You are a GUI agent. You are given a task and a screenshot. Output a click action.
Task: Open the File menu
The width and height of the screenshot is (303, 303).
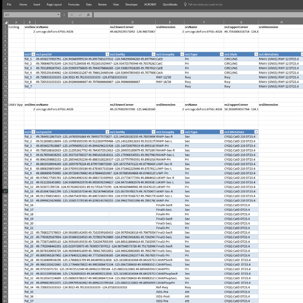pos(9,5)
